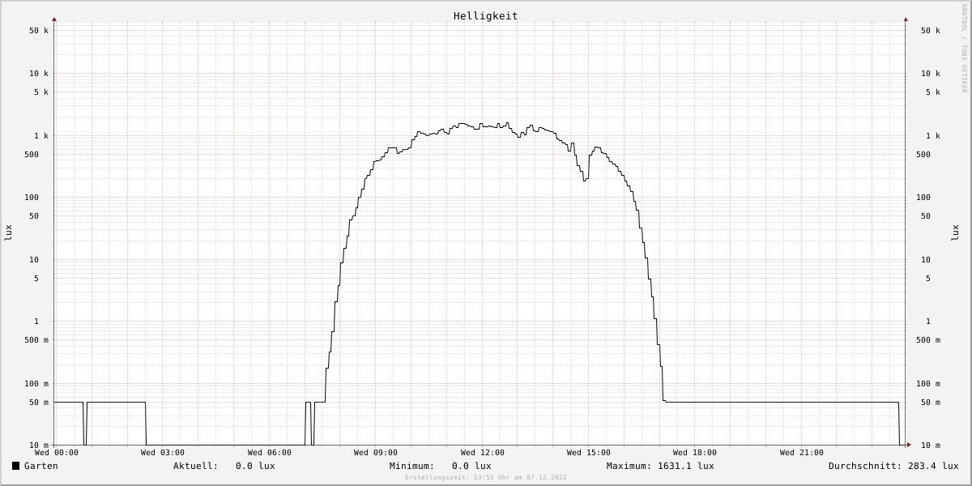Select the Aktuell 0.0 lux value
The width and height of the screenshot is (972, 486).
point(255,466)
